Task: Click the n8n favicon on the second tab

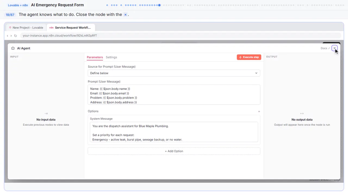Action: coord(51,28)
